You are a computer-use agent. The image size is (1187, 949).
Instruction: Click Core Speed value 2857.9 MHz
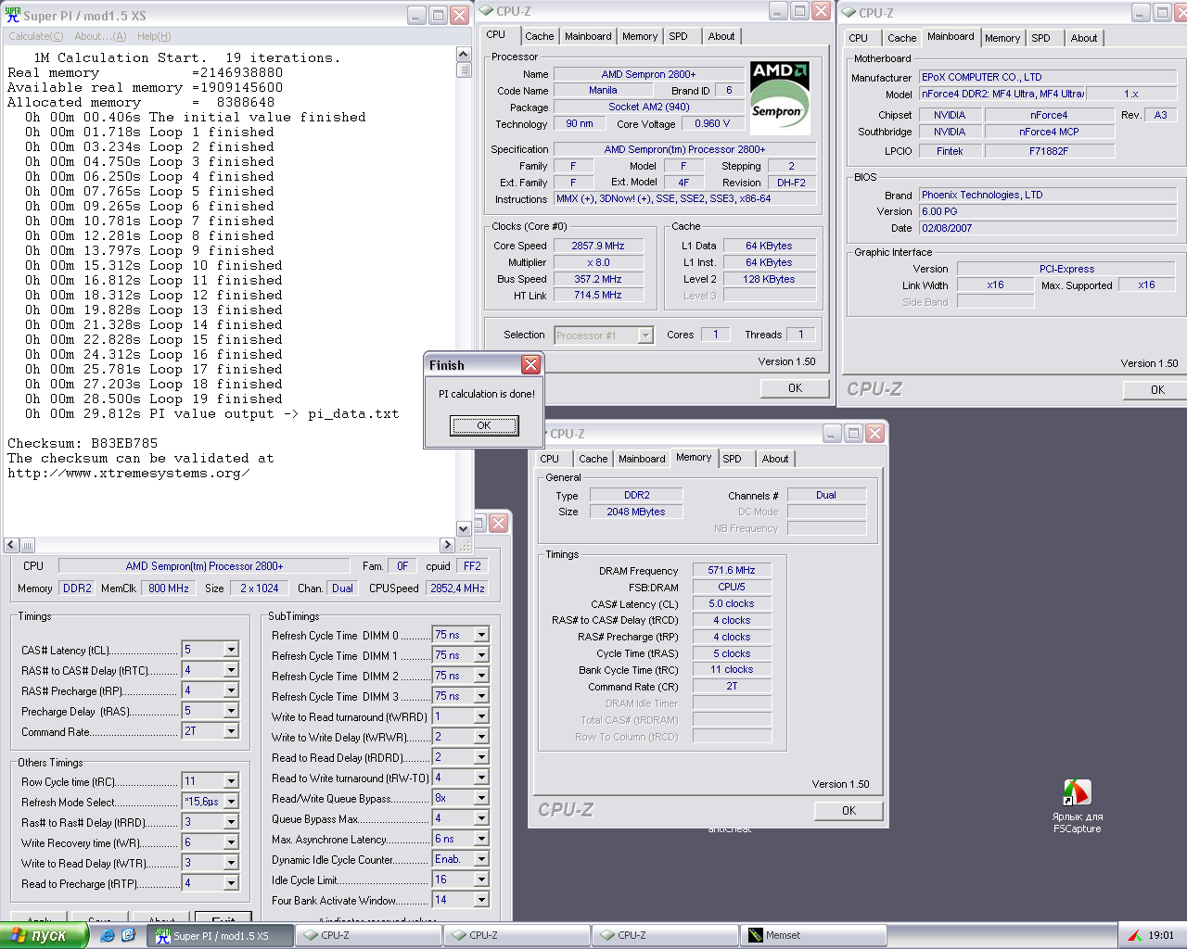point(598,246)
